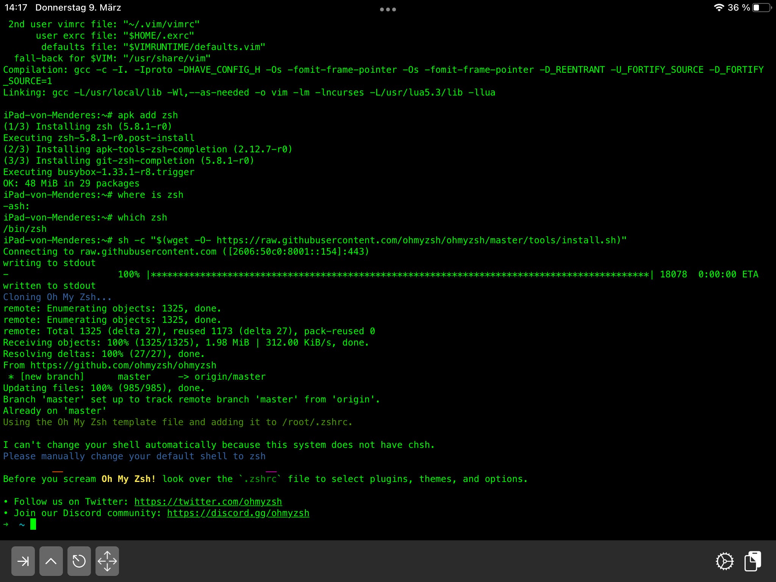Image resolution: width=776 pixels, height=582 pixels.
Task: Tap the '-ash:' error output line
Action: tap(16, 206)
